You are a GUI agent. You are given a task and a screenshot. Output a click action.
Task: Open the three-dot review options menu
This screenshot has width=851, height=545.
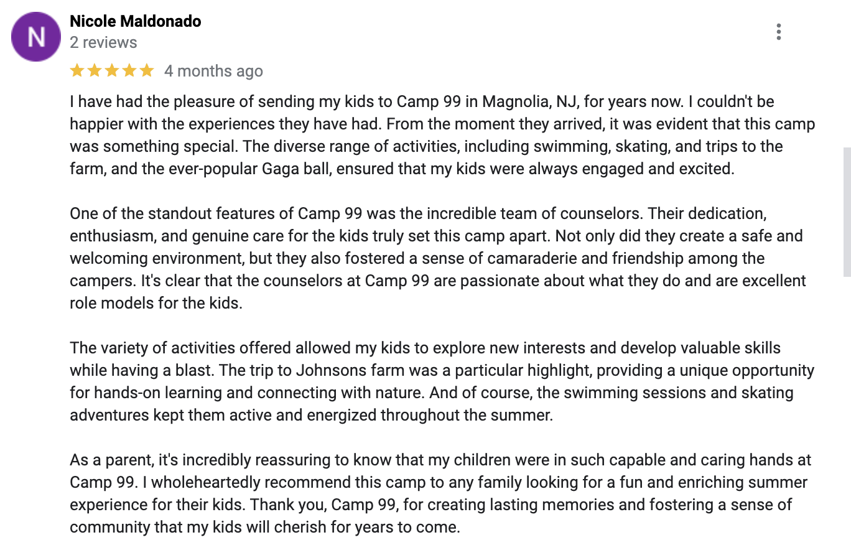778,32
